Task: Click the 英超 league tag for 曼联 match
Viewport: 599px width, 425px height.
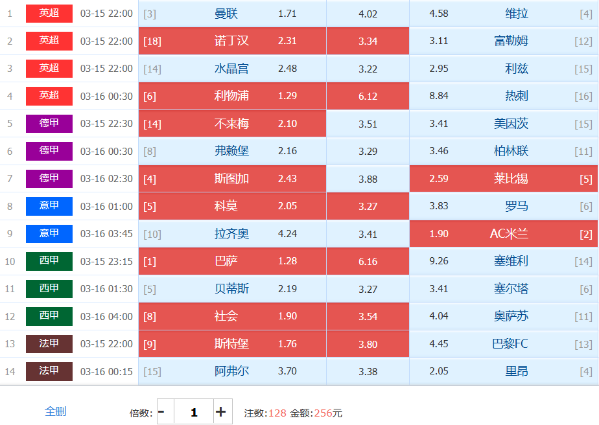Action: point(49,13)
